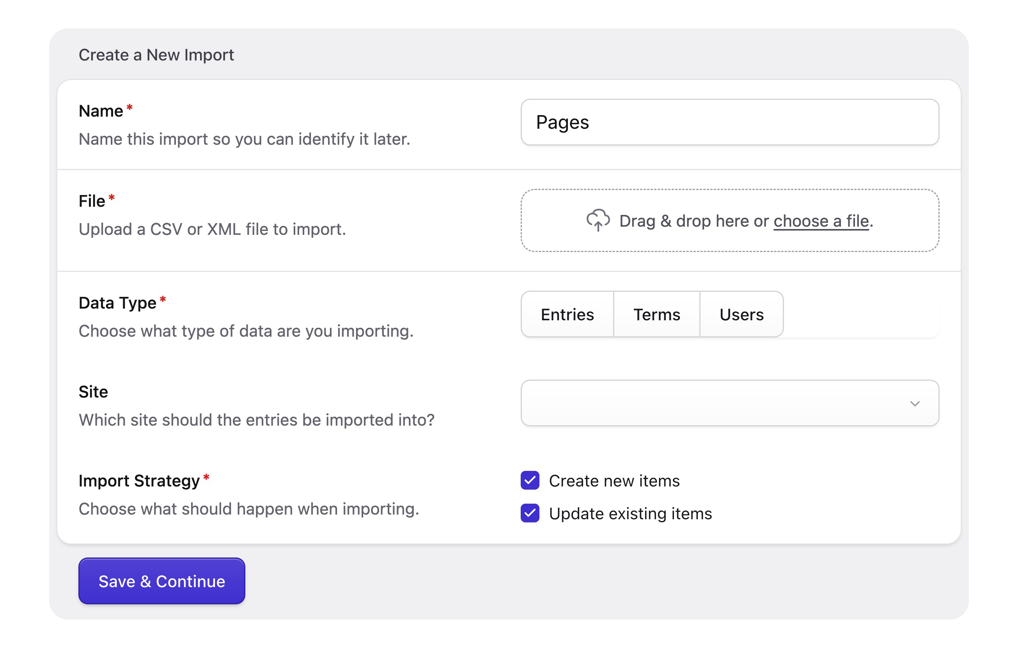
Task: Click the Create a New Import heading
Action: pyautogui.click(x=156, y=55)
